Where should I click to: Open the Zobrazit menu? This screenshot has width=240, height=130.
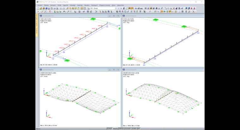(53, 5)
